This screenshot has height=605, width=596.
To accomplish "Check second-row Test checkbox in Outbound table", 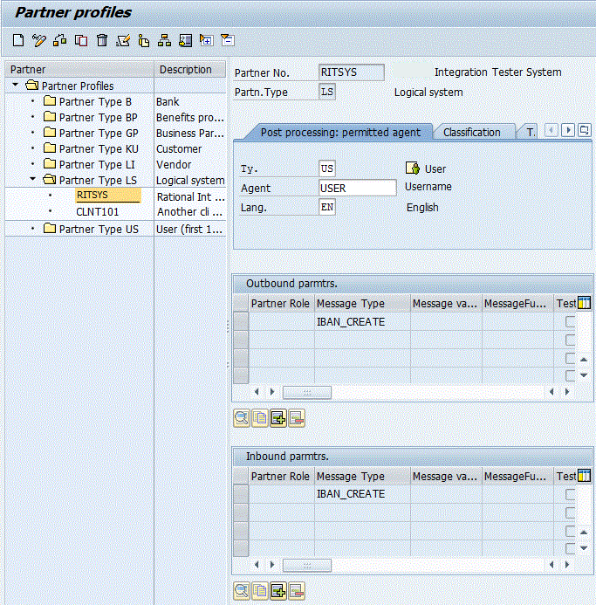I will pyautogui.click(x=571, y=340).
